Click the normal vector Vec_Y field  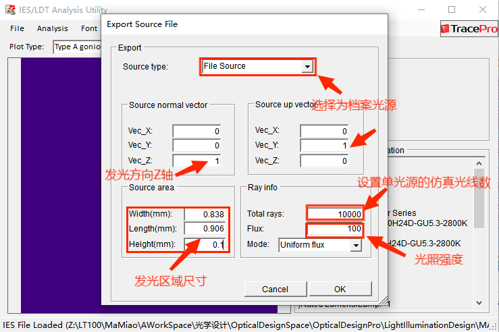click(x=196, y=145)
